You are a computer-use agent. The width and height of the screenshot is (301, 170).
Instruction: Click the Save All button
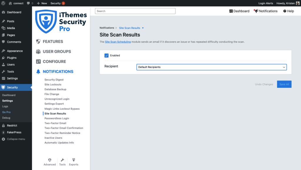pos(284,84)
